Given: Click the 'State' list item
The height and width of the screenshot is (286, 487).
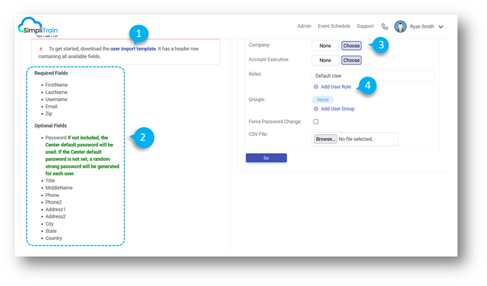Looking at the screenshot, I should [51, 231].
